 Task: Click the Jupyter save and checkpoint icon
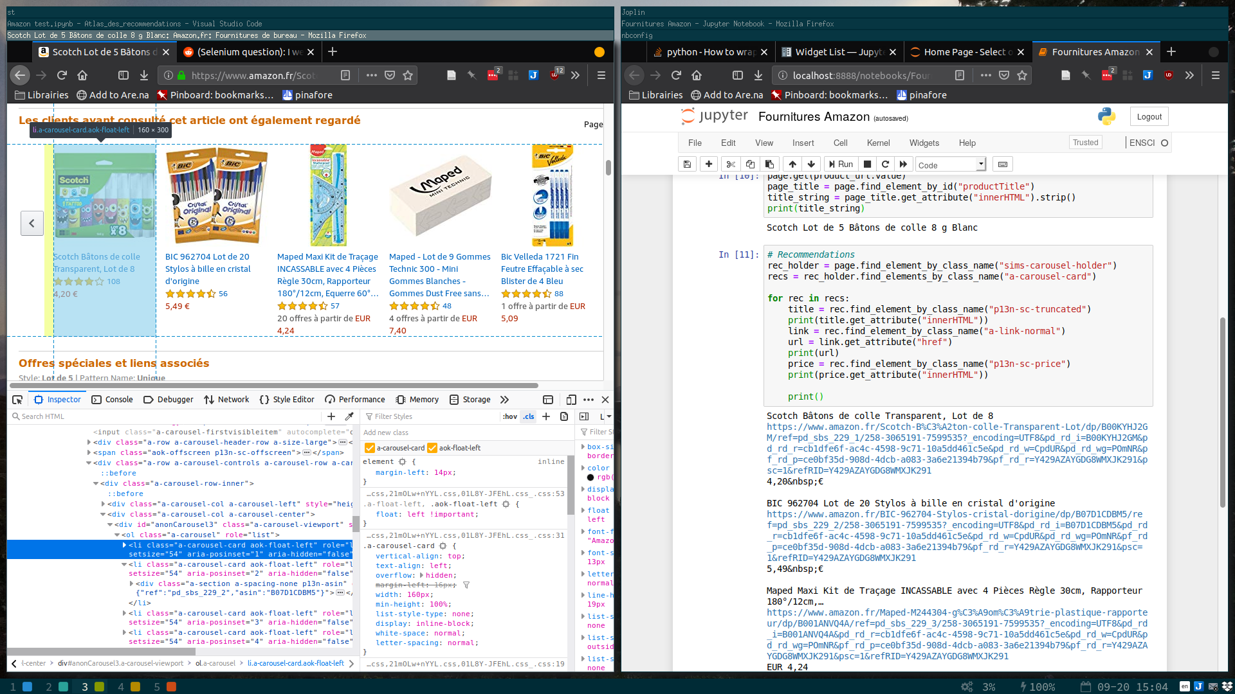pyautogui.click(x=687, y=165)
